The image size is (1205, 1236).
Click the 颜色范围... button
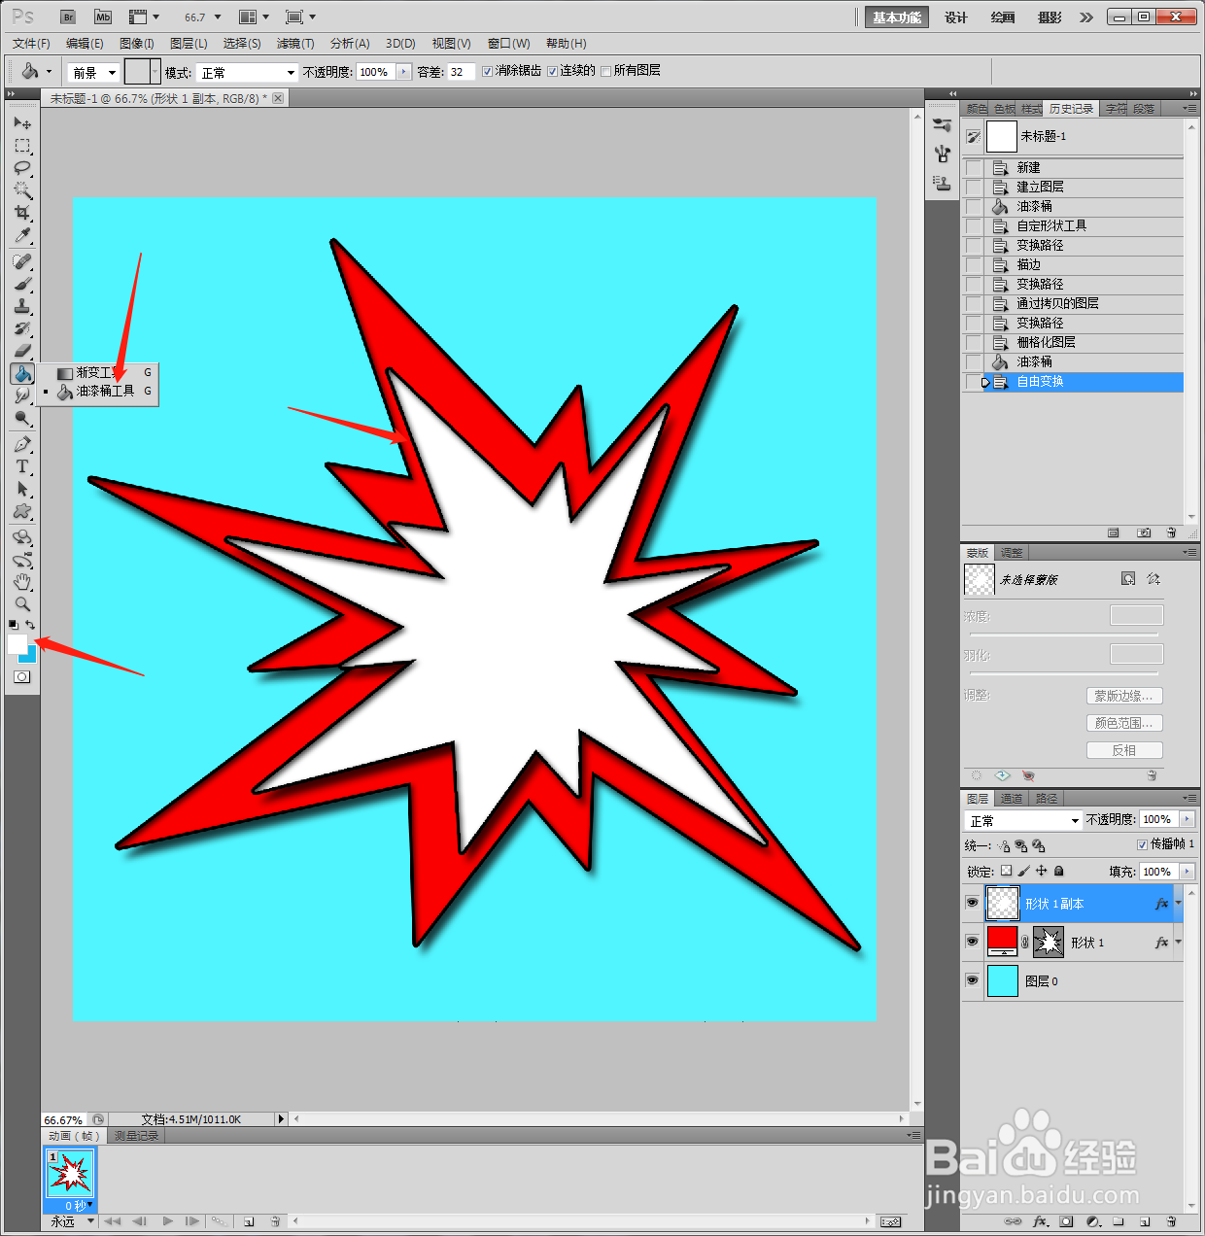[x=1123, y=723]
